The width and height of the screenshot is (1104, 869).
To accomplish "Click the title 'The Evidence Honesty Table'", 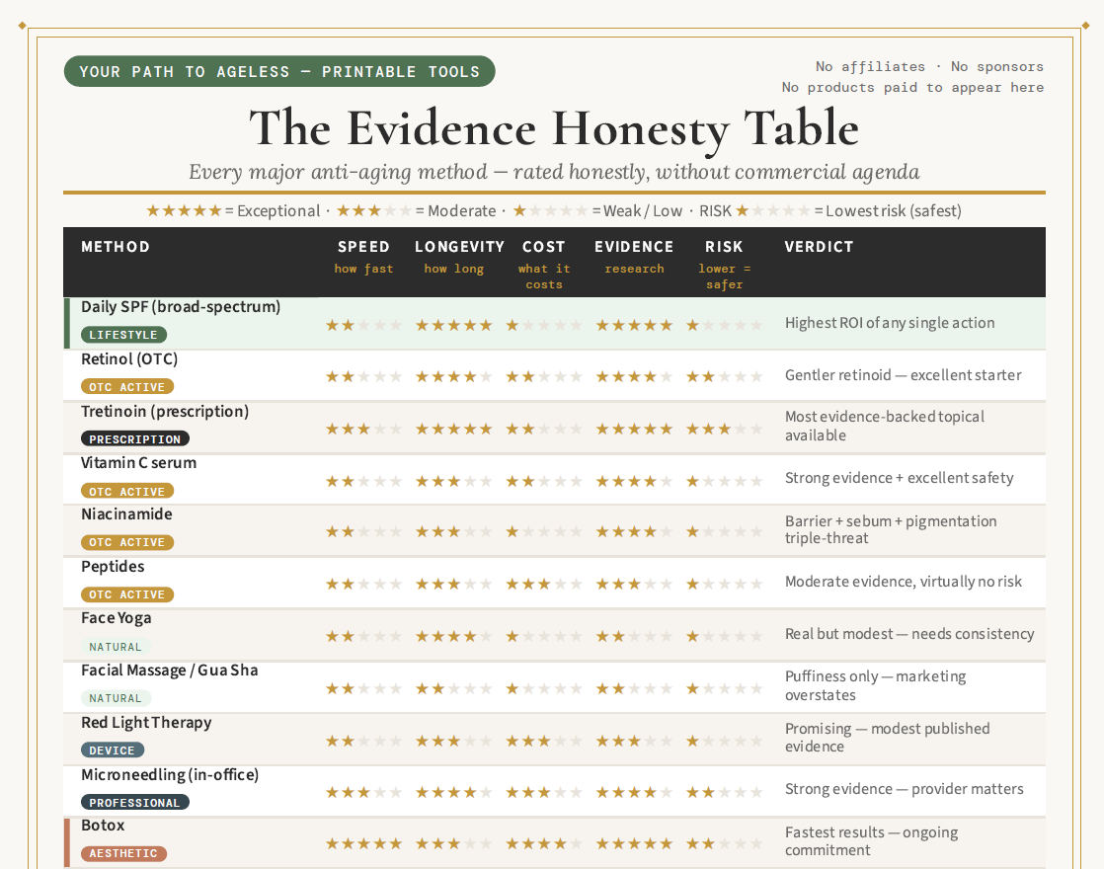I will point(554,128).
